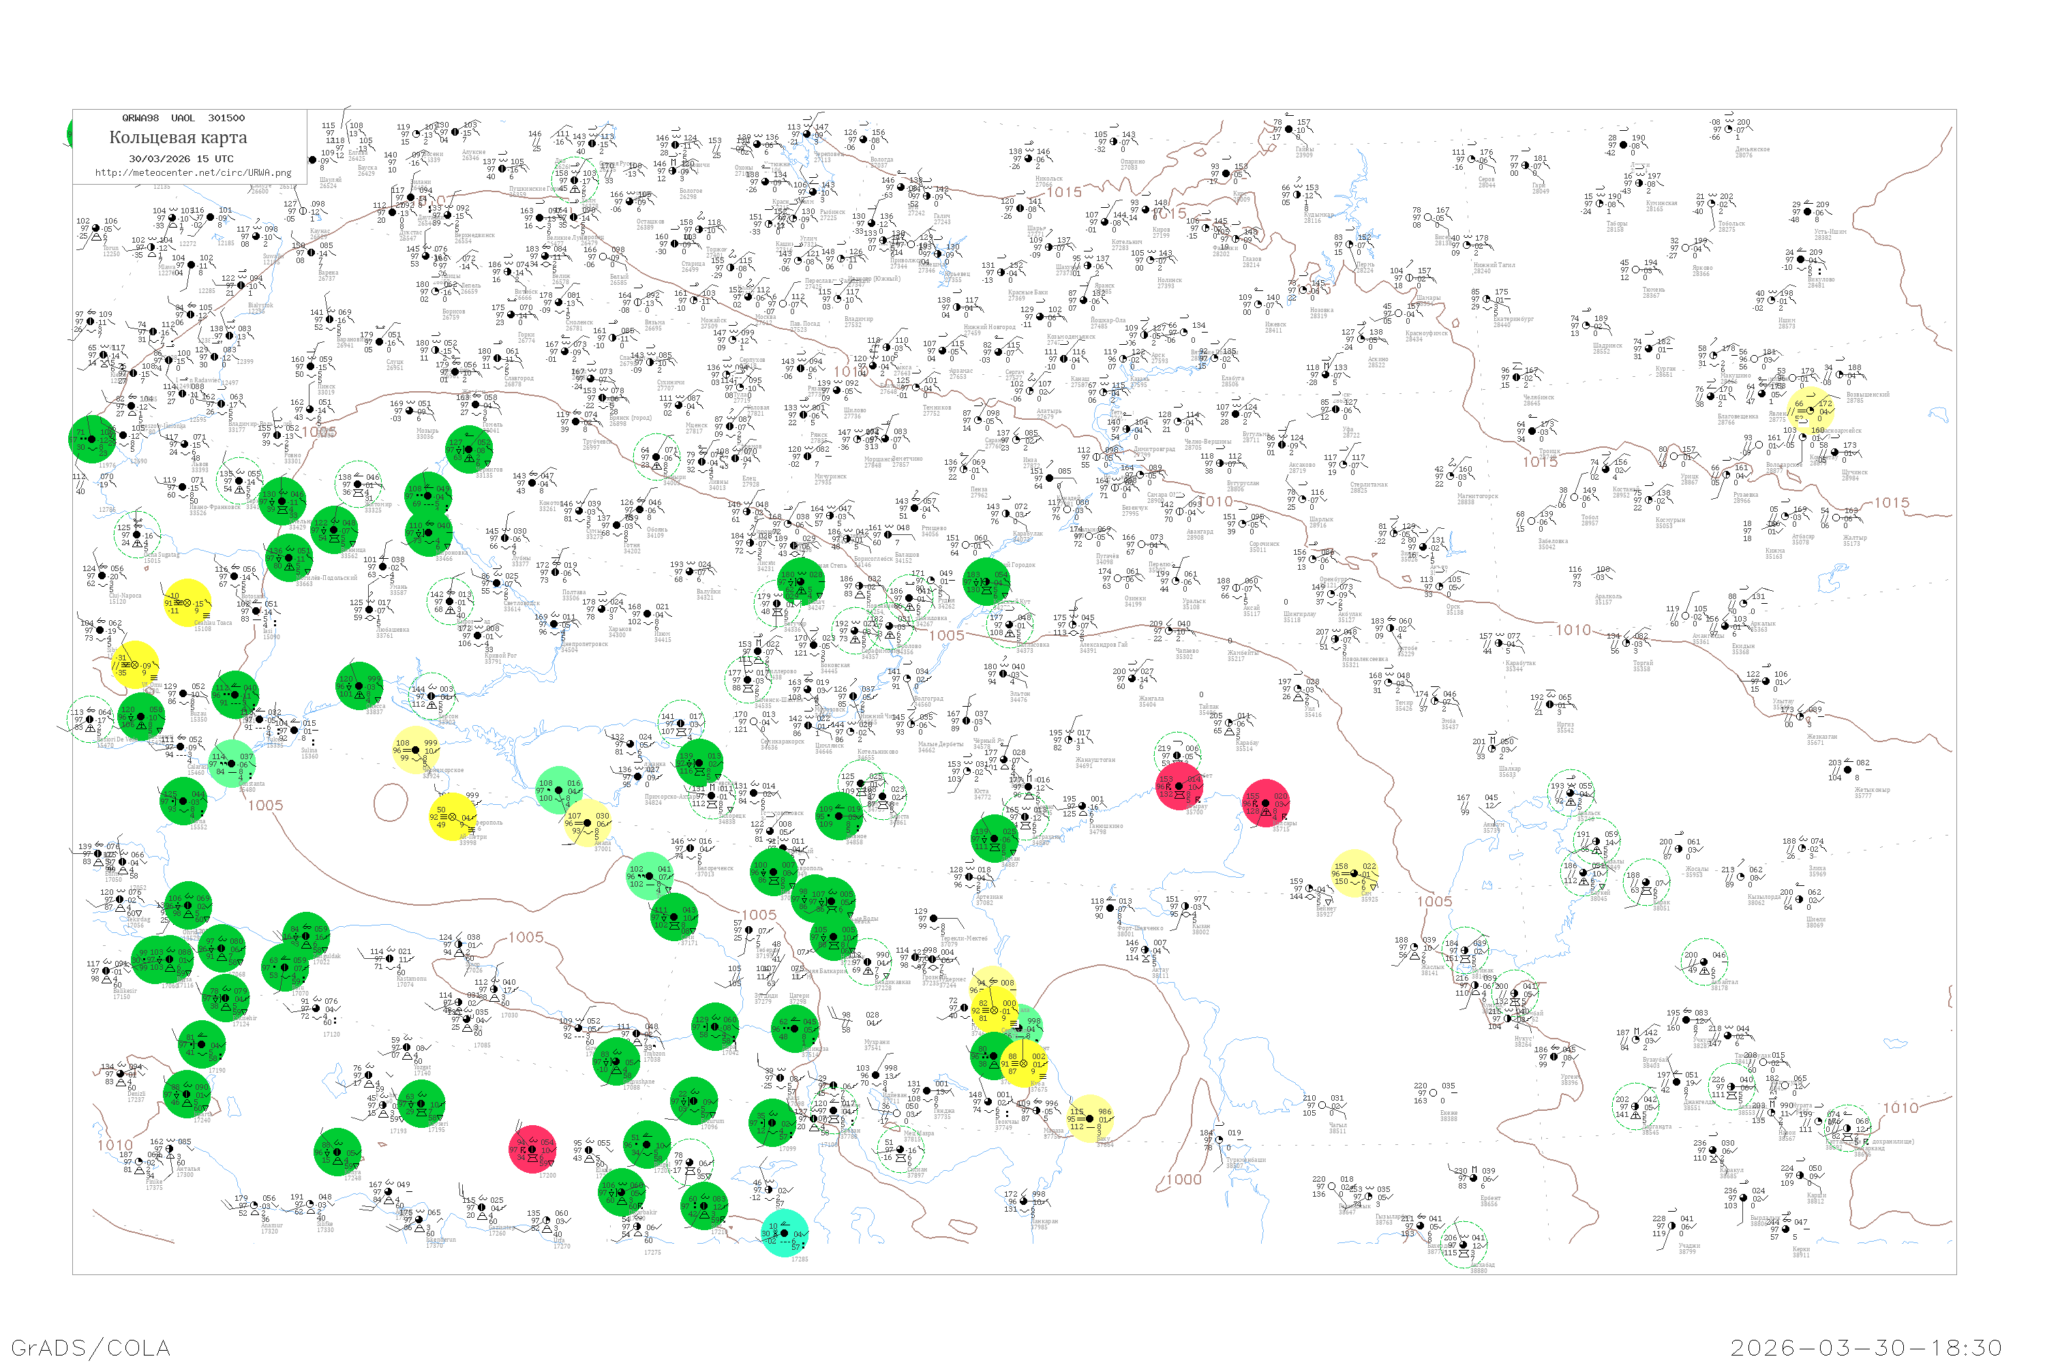Click the small closed isobar oval in Black Sea
Viewport: 2045px width, 1363px height.
pos(391,801)
